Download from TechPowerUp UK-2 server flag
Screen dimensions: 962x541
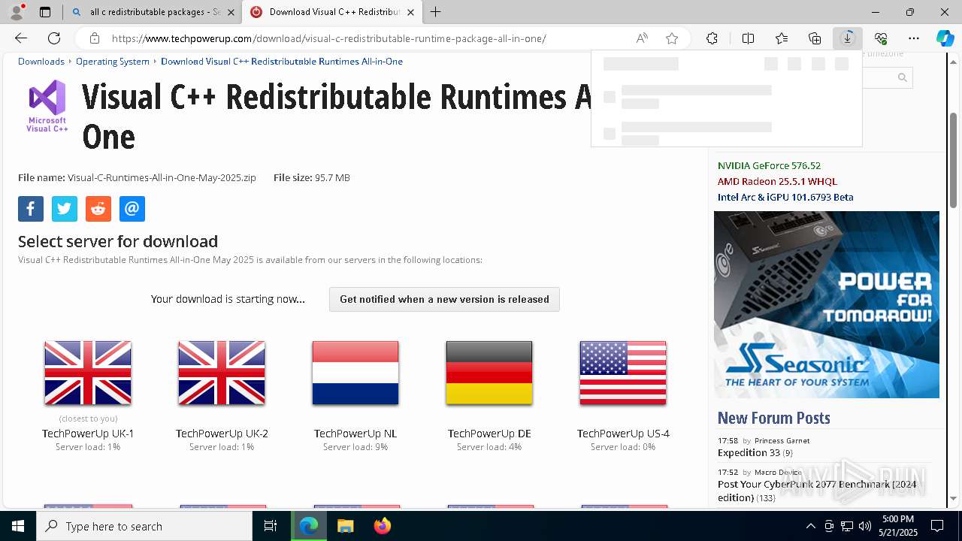coord(222,373)
